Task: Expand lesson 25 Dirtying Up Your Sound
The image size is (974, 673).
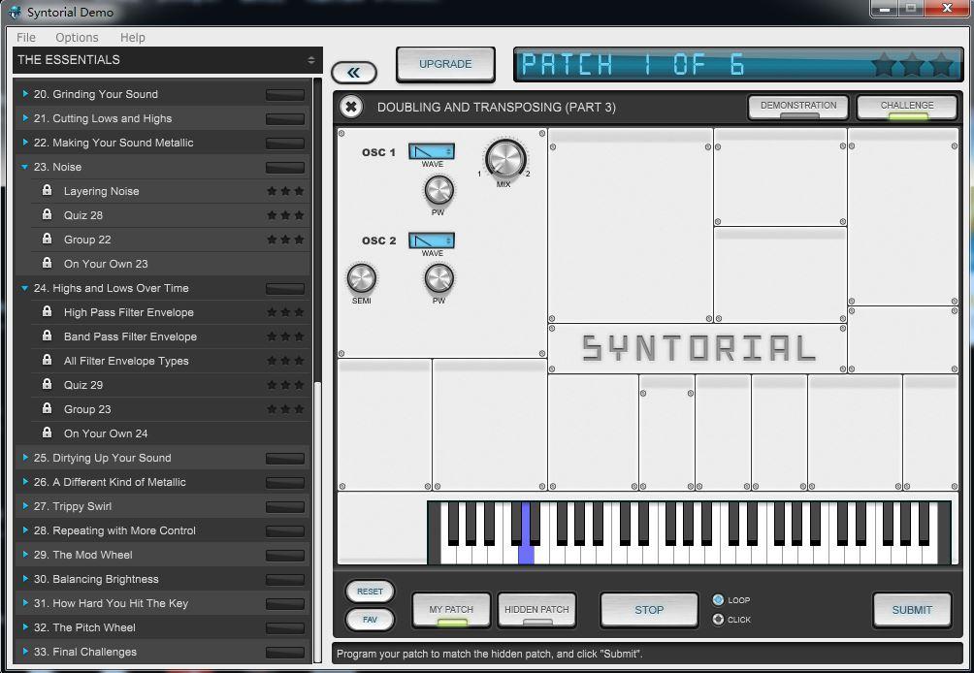Action: 25,458
